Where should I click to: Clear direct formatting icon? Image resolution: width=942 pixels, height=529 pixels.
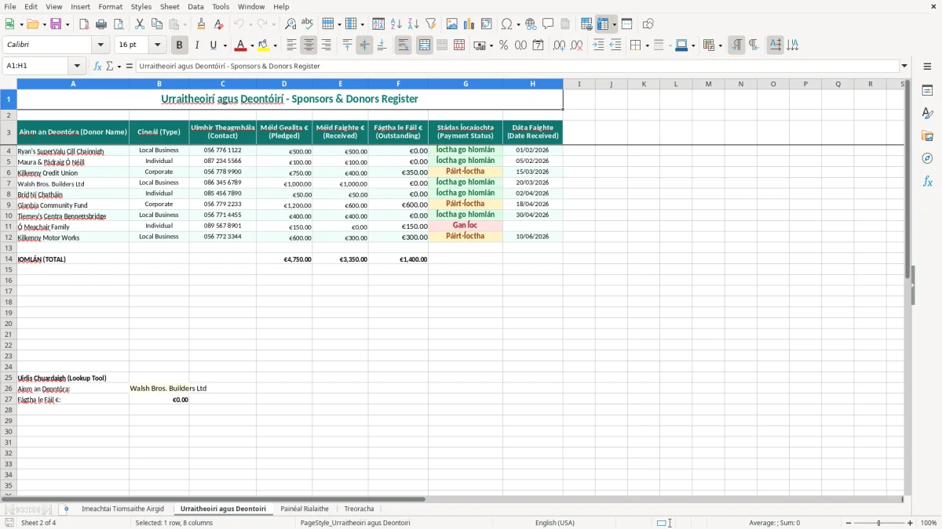click(219, 24)
